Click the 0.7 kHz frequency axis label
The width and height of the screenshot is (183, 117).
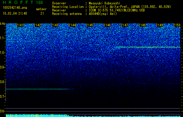tap(2, 97)
